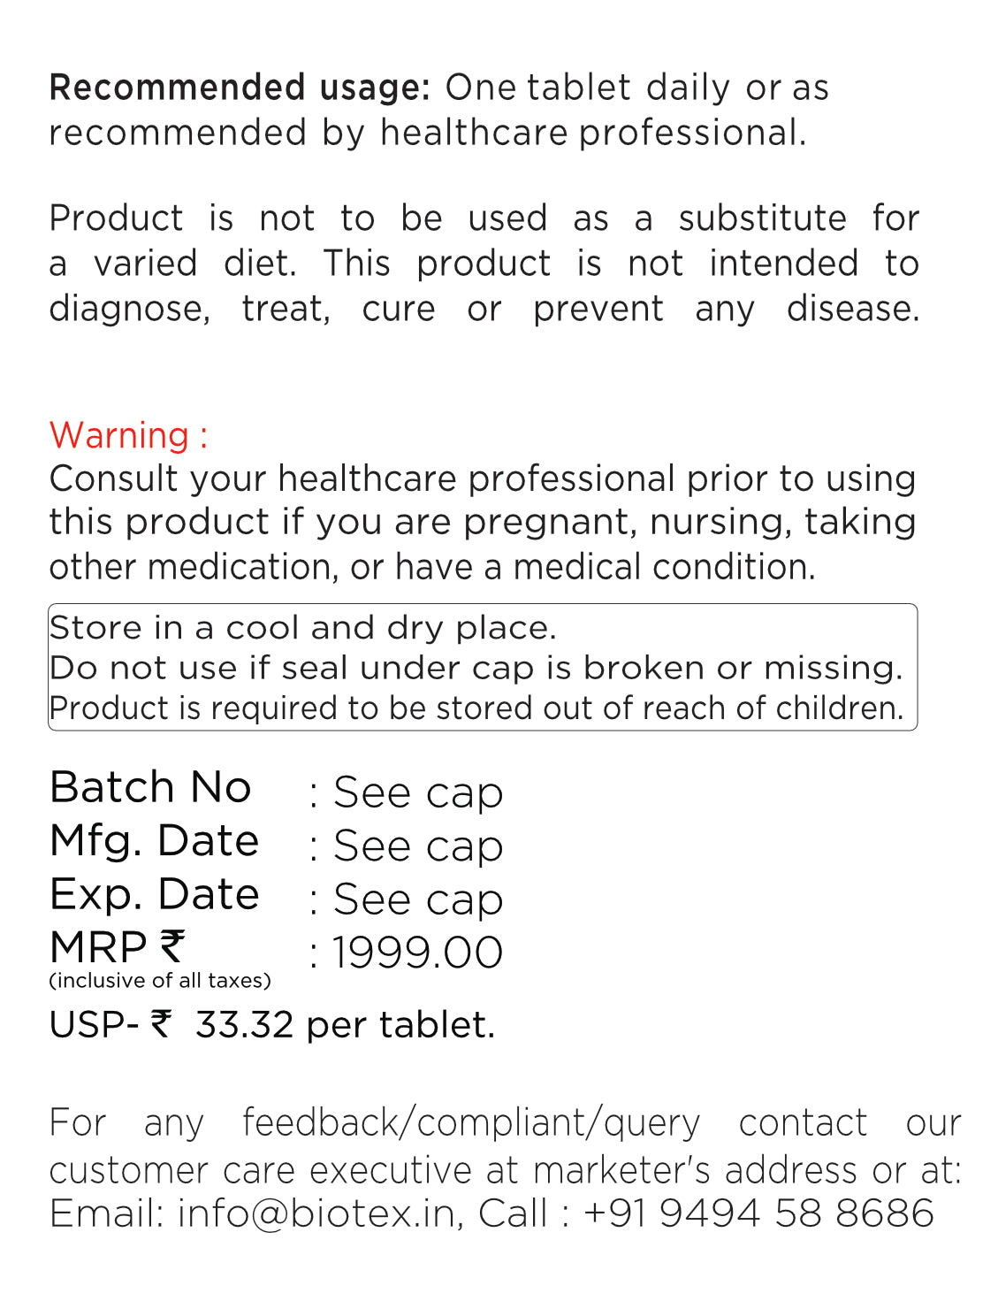Click the rupee symbol after USP
The height and width of the screenshot is (1301, 998).
pos(161,1024)
